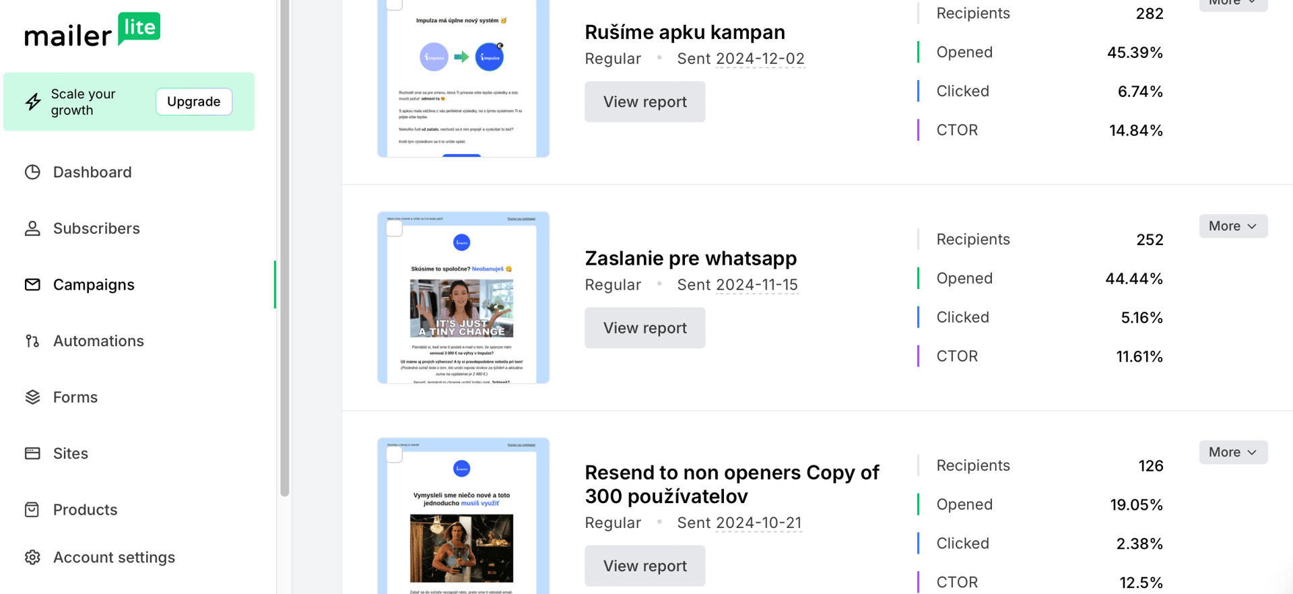Open the Sites page
The width and height of the screenshot is (1293, 594).
[x=71, y=453]
